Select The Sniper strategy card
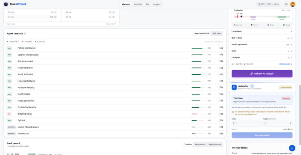Image resolution: width=301 pixels, height=155 pixels. click(x=262, y=100)
